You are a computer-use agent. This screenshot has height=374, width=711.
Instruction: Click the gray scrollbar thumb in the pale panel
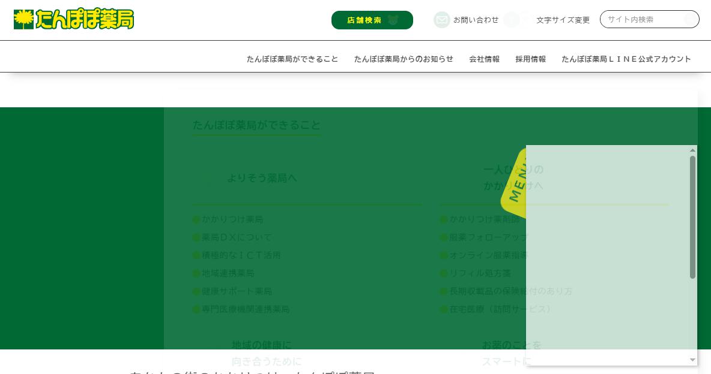[692, 218]
